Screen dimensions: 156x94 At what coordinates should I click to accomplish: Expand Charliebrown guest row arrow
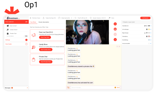(x=151, y=26)
